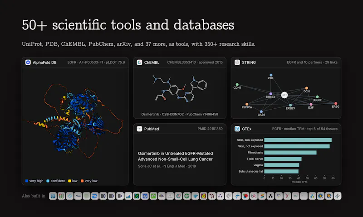Click the 'Subcutaneous fat' bar in GTEx chart

coord(281,172)
